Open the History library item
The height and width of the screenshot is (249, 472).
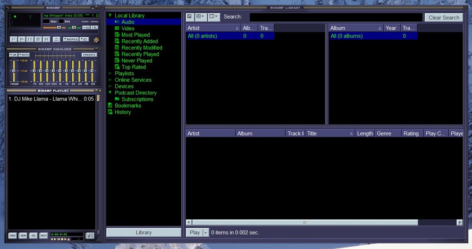[123, 112]
